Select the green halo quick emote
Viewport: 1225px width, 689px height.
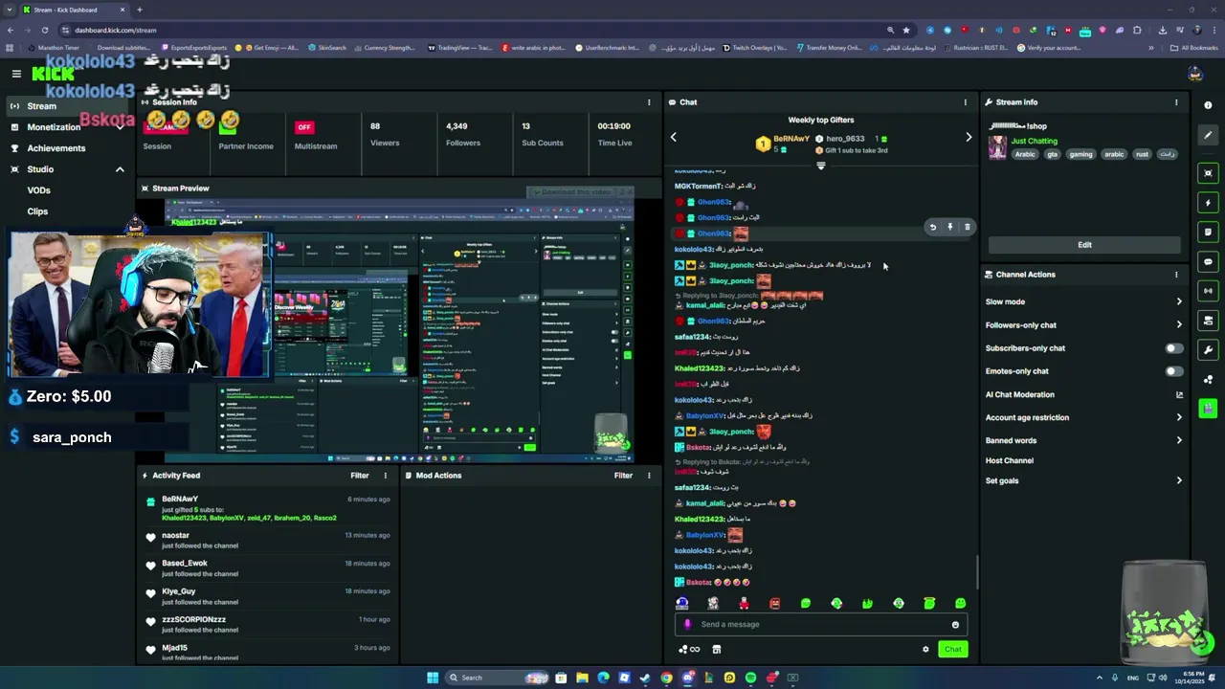929,604
